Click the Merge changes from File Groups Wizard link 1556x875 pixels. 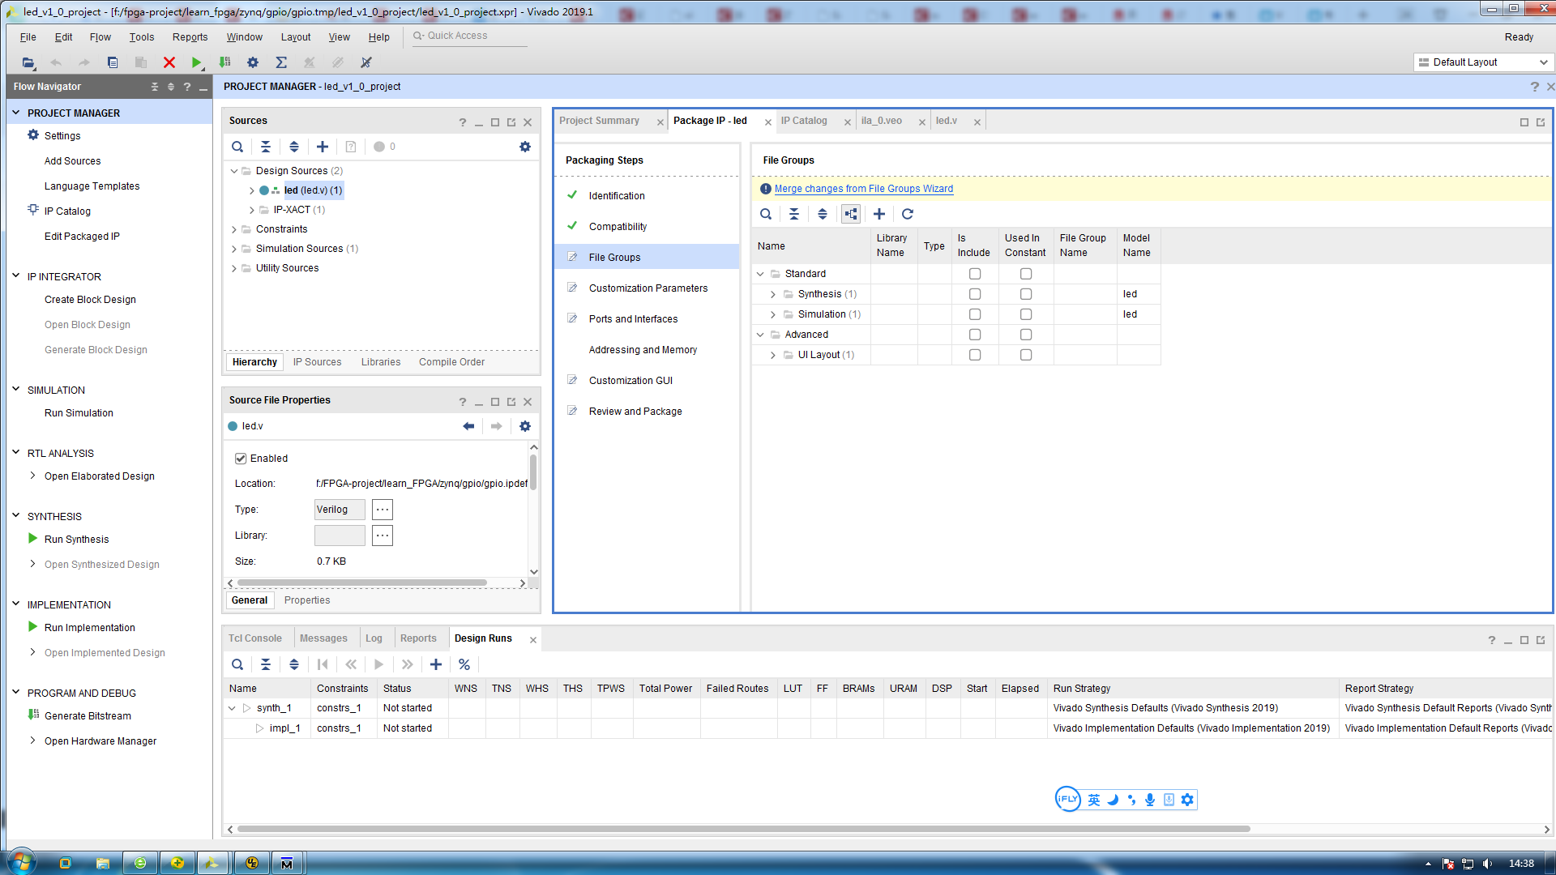click(864, 189)
